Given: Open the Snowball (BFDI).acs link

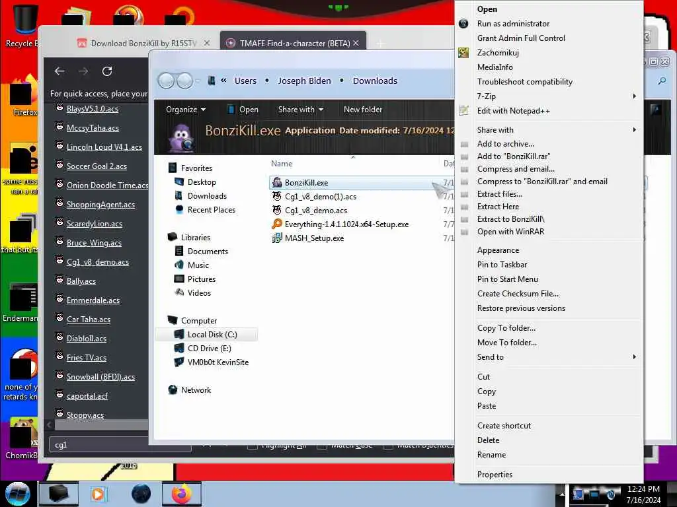Looking at the screenshot, I should pos(100,376).
